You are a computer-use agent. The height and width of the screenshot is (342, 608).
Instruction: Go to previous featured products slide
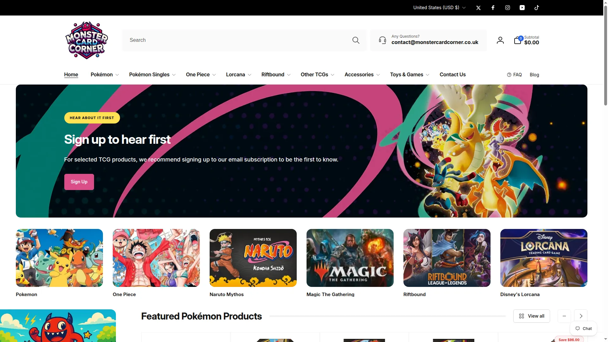[564, 316]
